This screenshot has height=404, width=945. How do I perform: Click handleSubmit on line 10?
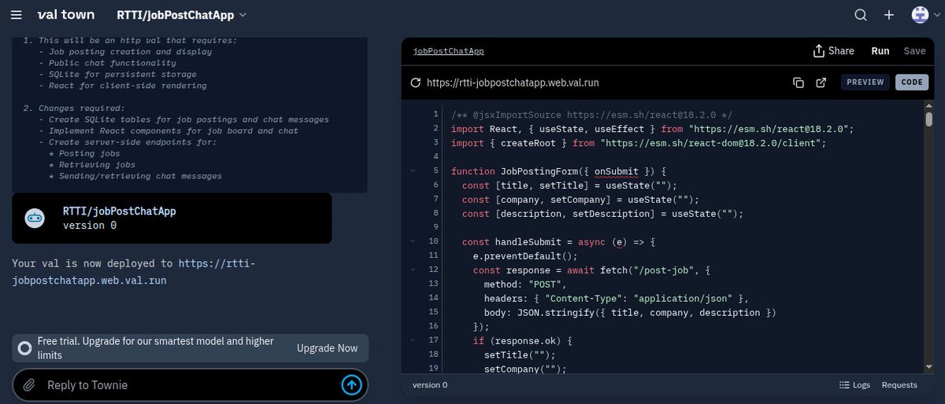coord(528,241)
